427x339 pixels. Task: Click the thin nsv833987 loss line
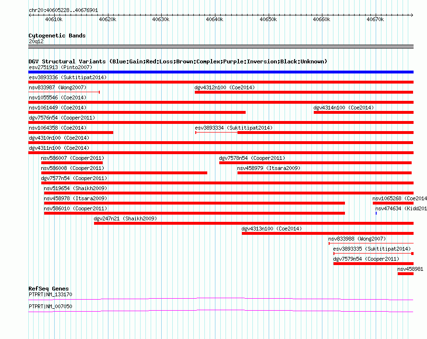[x=64, y=92]
